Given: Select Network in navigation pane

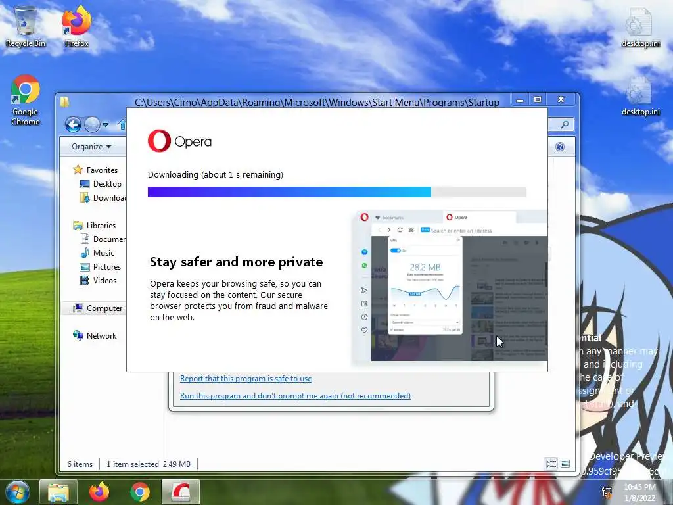Looking at the screenshot, I should click(95, 336).
